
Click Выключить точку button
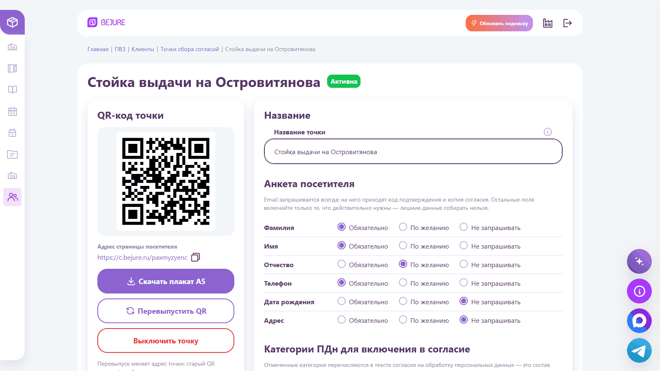tap(166, 340)
